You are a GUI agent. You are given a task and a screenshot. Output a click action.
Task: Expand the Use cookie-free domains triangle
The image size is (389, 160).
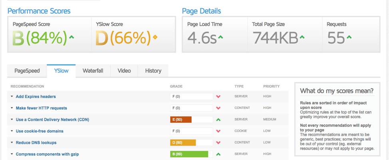click(12, 131)
